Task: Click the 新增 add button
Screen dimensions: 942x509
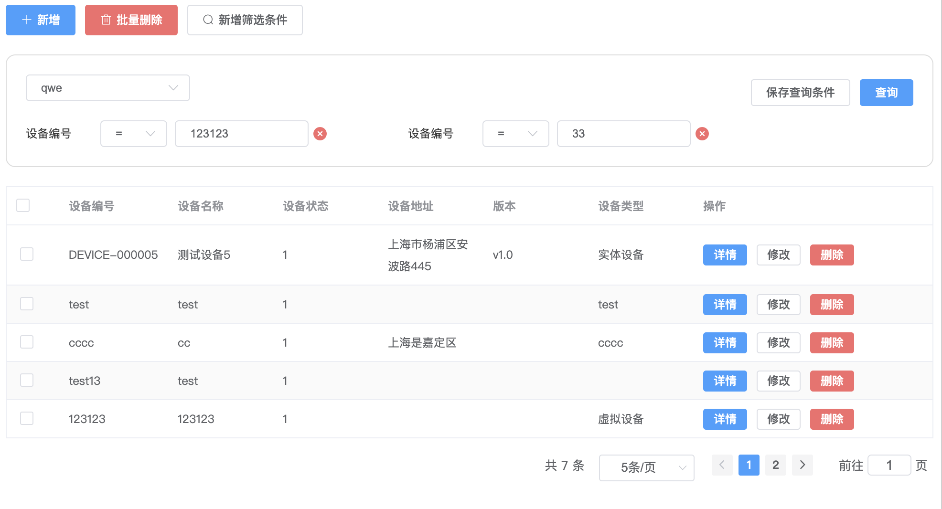Action: pos(41,20)
